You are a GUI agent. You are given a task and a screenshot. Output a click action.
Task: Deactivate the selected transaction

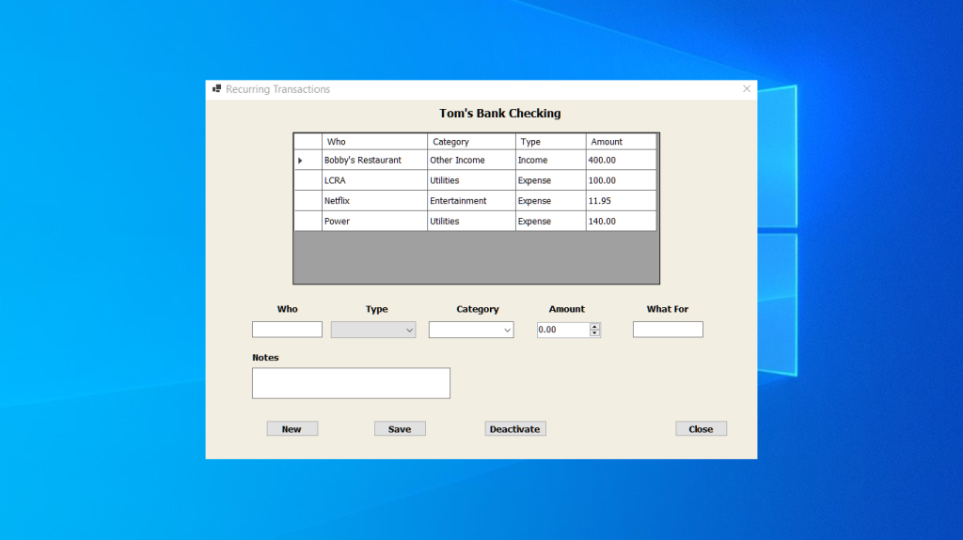pos(515,429)
